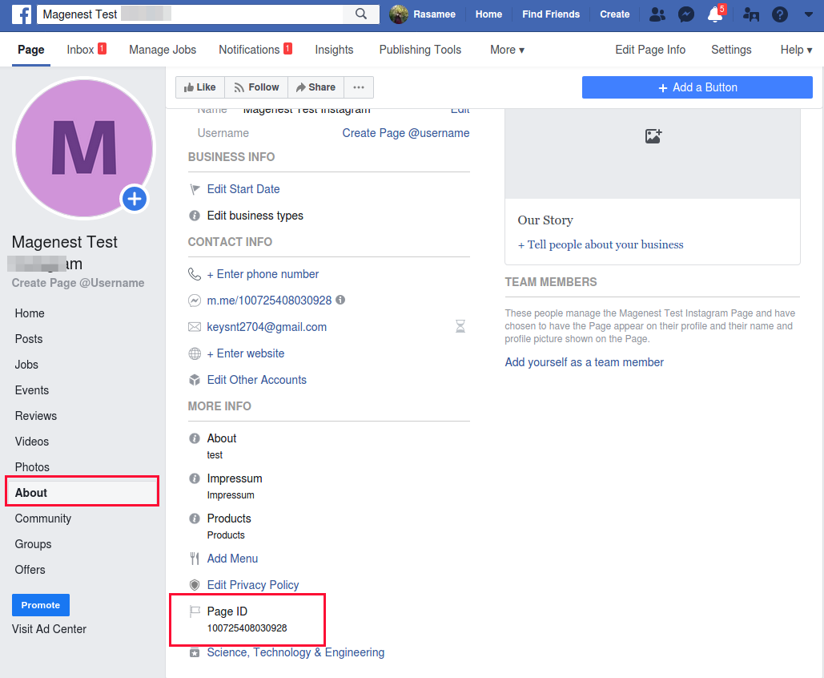824x678 pixels.
Task: Click the blue Promote button
Action: (x=41, y=605)
